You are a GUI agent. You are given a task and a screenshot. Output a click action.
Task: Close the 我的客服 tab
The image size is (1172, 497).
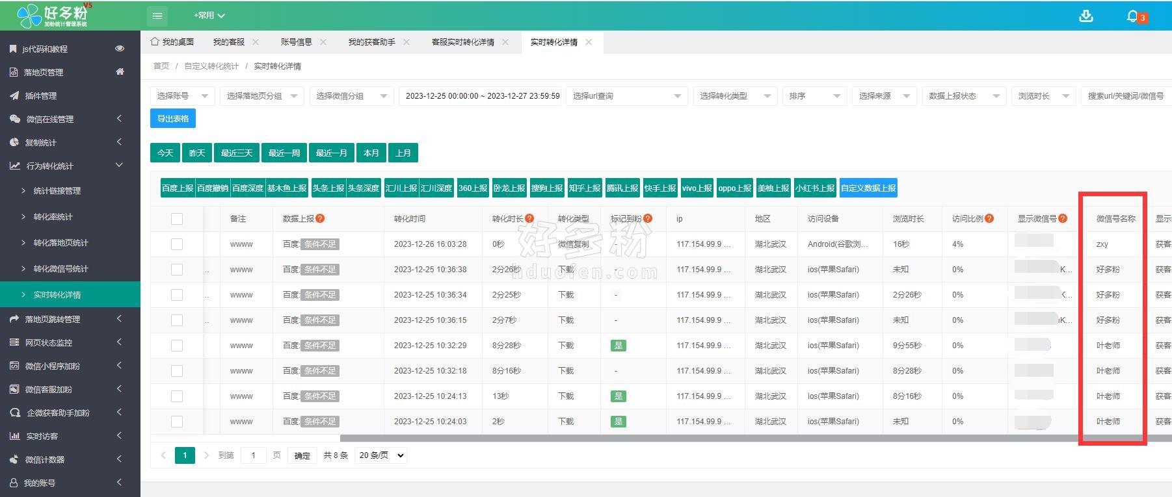click(x=256, y=42)
